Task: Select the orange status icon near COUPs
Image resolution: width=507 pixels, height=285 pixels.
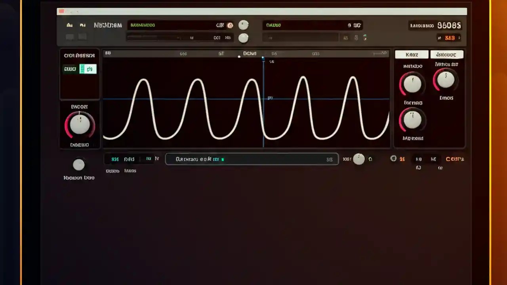Action: pos(402,159)
